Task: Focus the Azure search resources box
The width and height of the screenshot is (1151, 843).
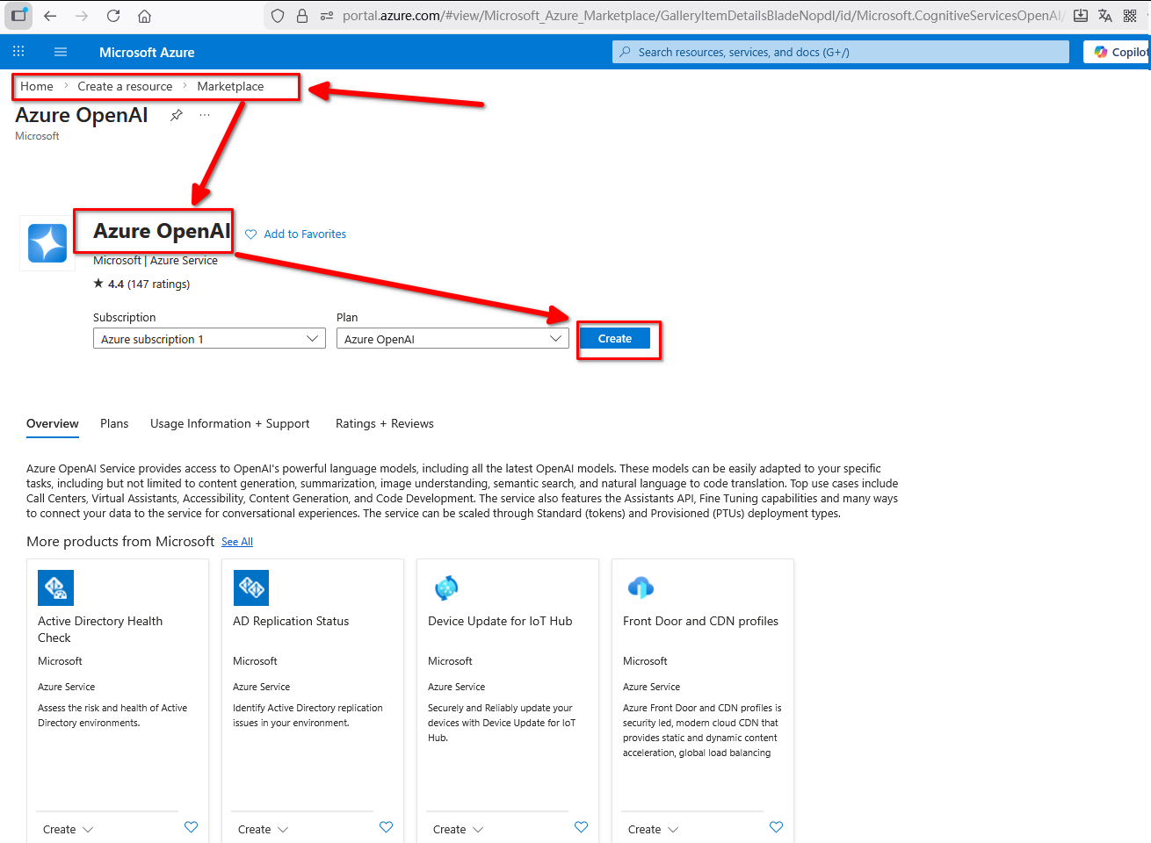Action: coord(840,52)
